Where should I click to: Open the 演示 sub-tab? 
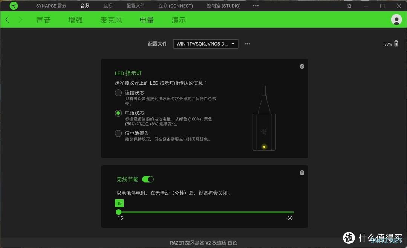point(179,20)
